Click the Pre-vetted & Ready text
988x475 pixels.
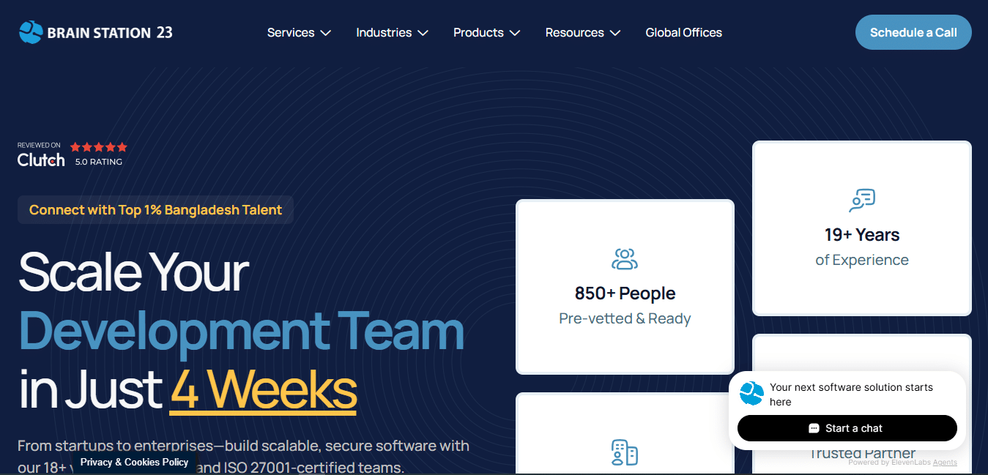point(625,318)
